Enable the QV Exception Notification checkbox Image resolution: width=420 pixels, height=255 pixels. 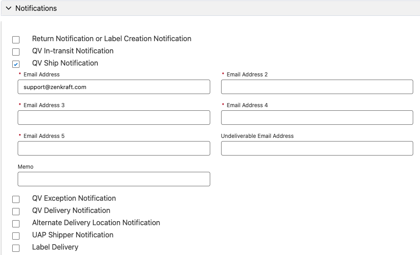pyautogui.click(x=16, y=199)
